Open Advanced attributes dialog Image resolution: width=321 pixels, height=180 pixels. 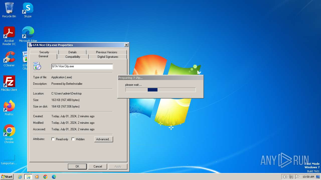104,139
